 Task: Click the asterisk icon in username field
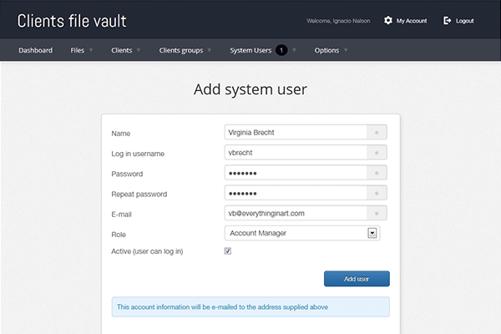[377, 153]
